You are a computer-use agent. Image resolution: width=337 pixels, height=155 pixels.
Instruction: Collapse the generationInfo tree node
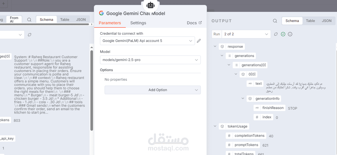pyautogui.click(x=243, y=99)
